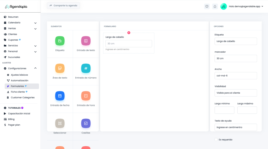Expand the Calendario sidebar menu
The image size is (268, 149).
coord(35,23)
